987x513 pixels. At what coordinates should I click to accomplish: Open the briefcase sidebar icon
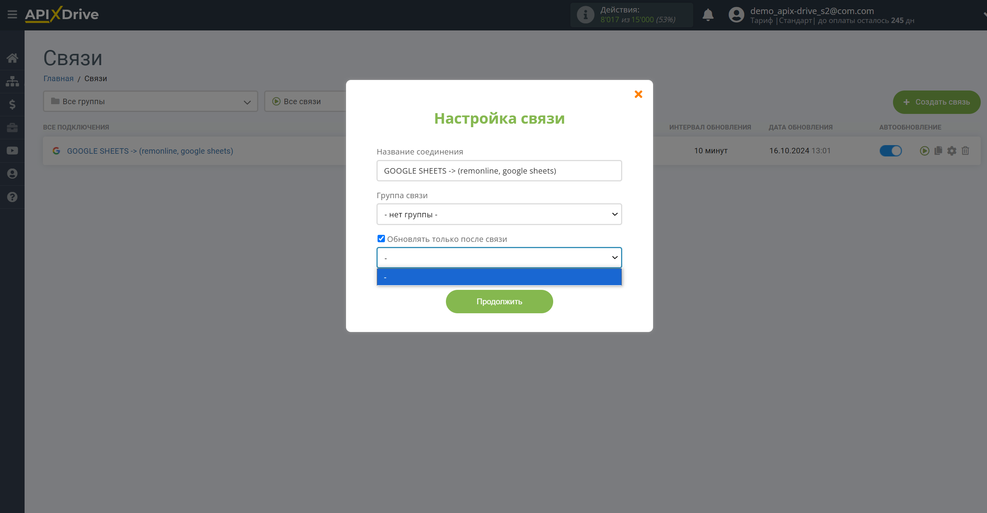point(12,128)
